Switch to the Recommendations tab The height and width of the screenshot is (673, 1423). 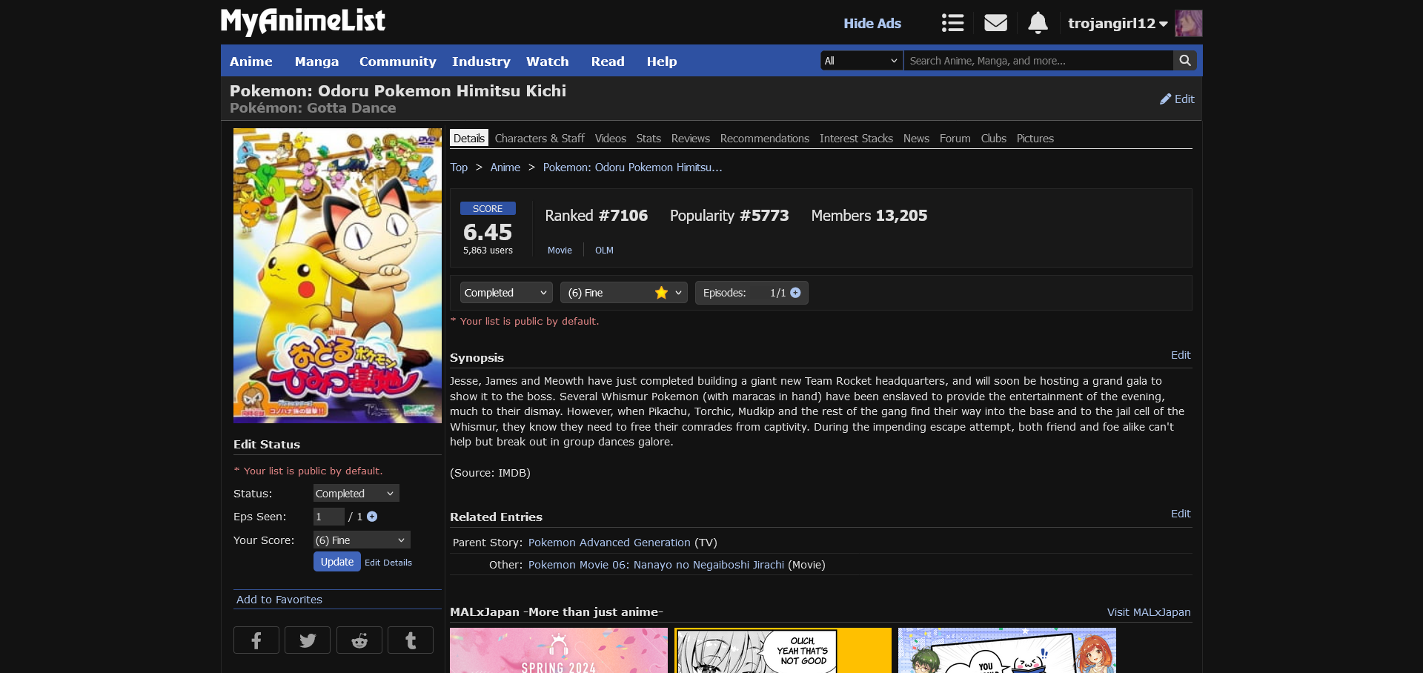click(x=765, y=139)
